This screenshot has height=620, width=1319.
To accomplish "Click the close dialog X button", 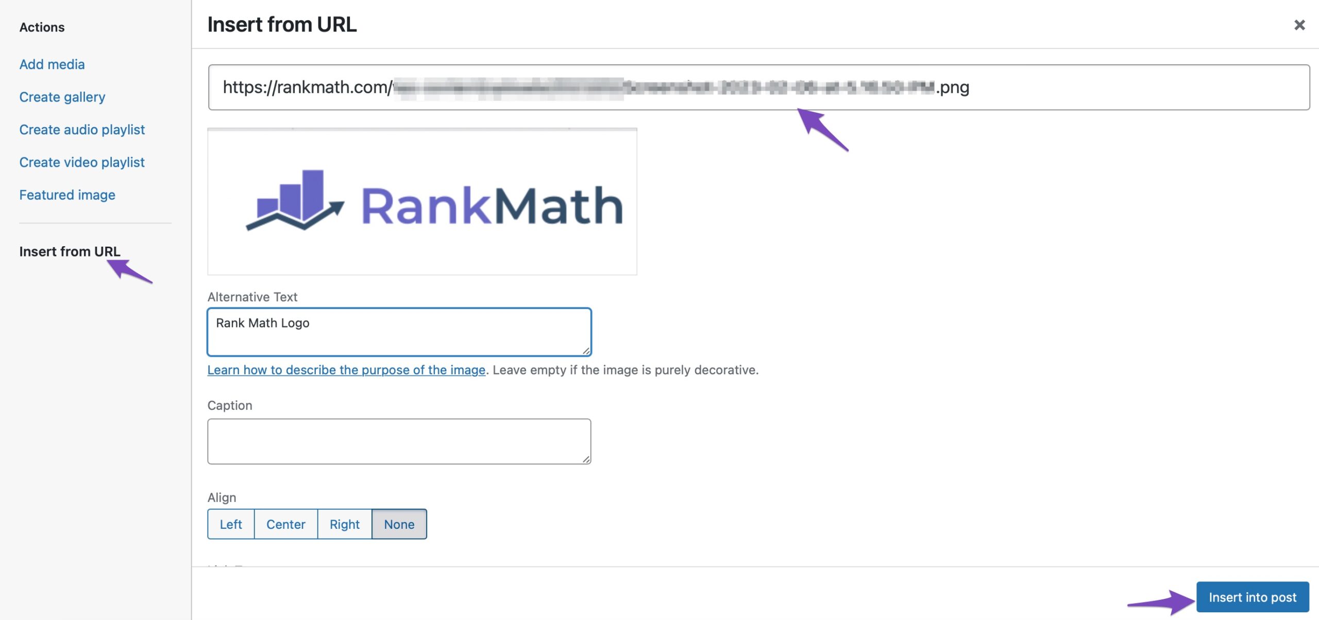I will tap(1299, 24).
